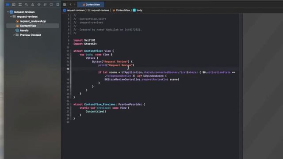Screen dimensions: 283x159
Task: Click the 'import StoreKit' line
Action: click(85, 44)
